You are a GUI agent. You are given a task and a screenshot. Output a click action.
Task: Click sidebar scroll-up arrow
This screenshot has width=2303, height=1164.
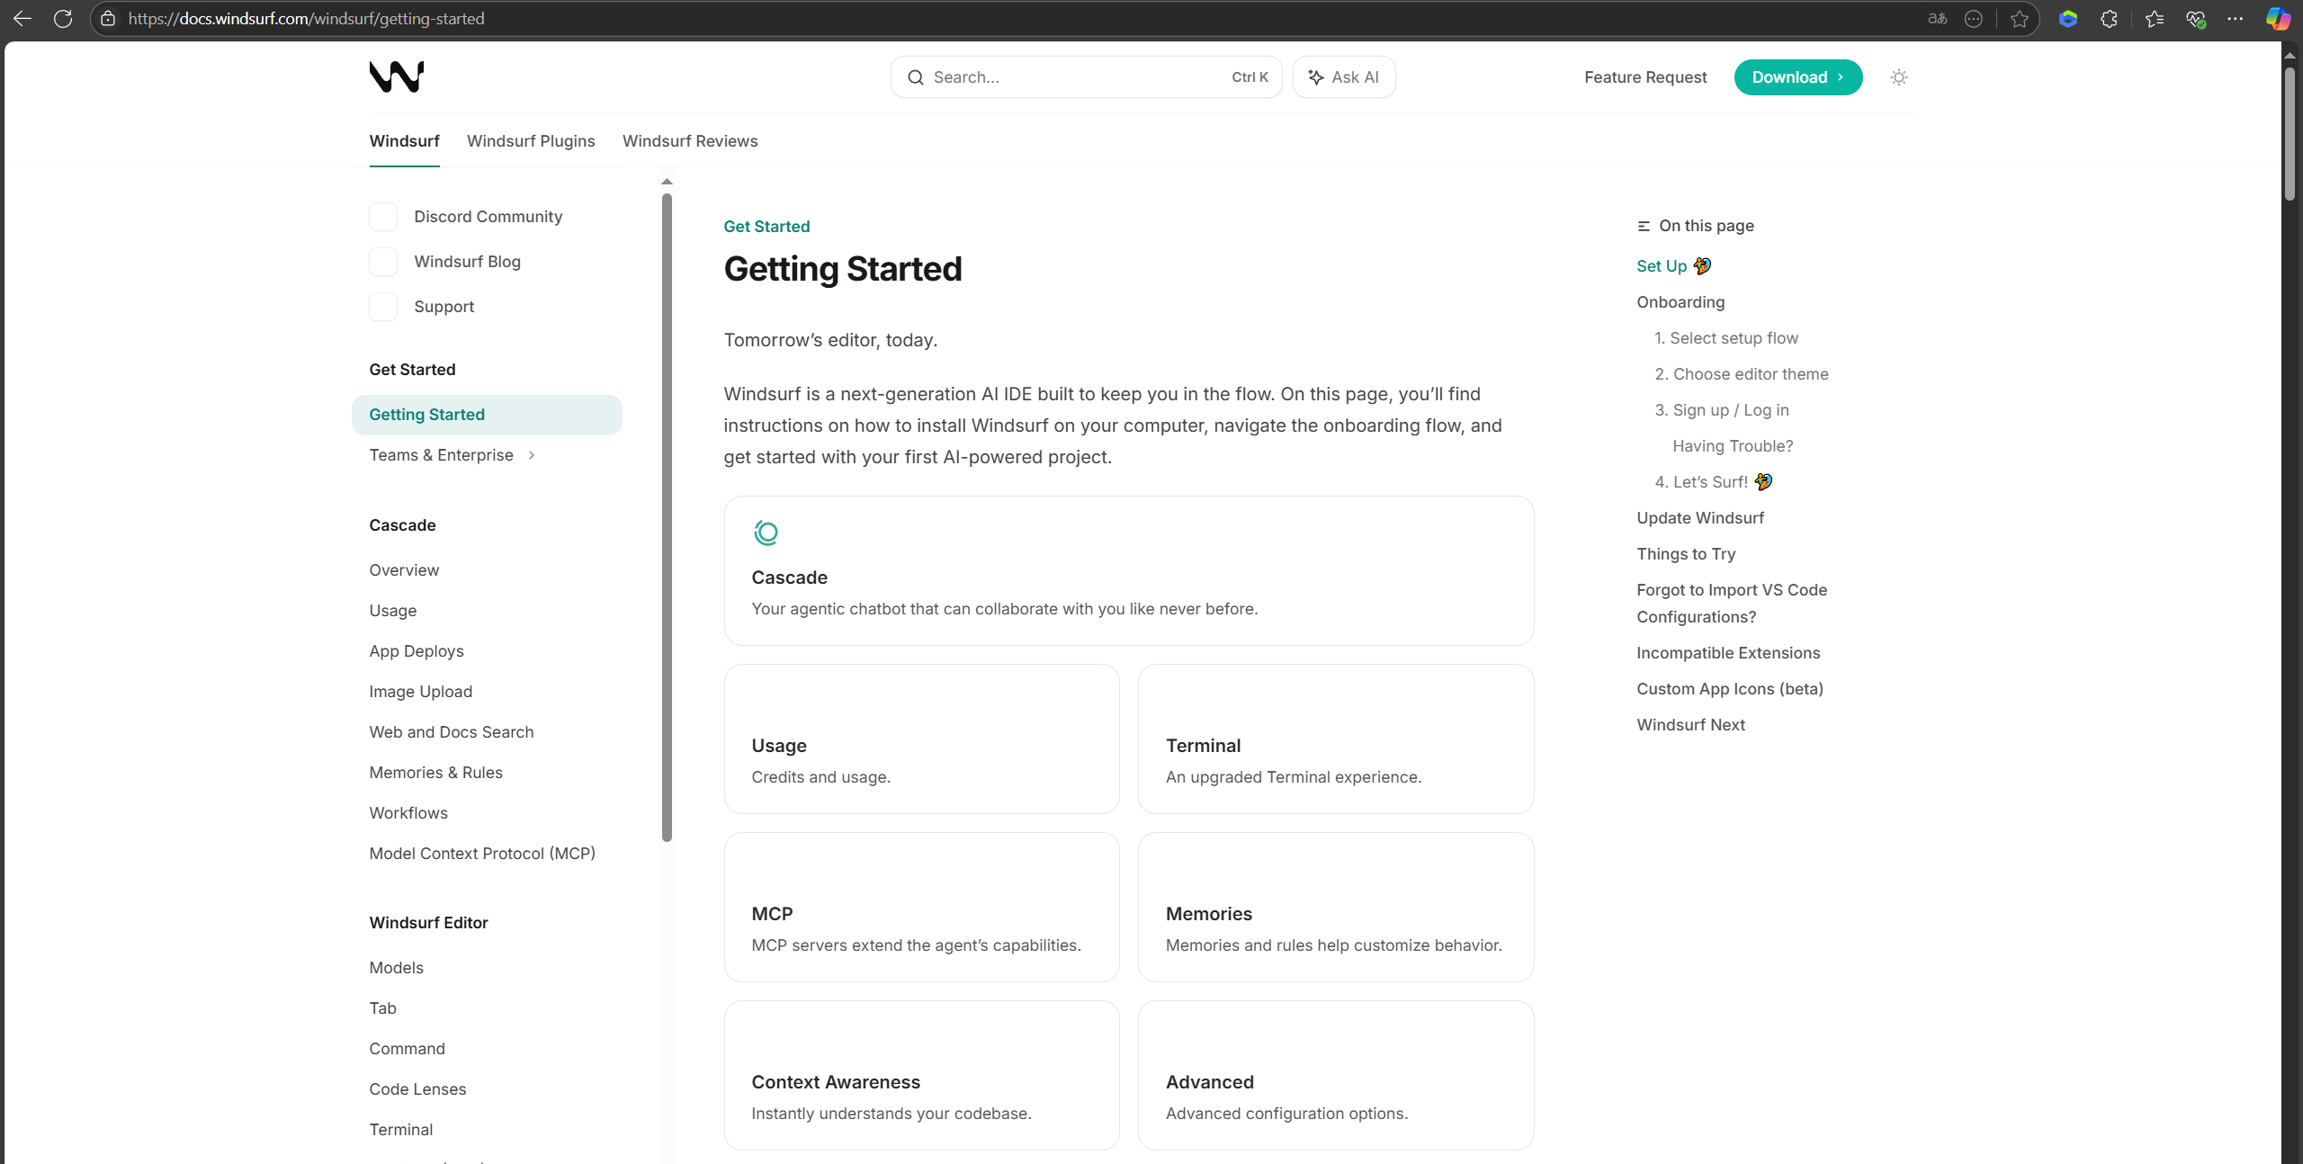pyautogui.click(x=667, y=182)
